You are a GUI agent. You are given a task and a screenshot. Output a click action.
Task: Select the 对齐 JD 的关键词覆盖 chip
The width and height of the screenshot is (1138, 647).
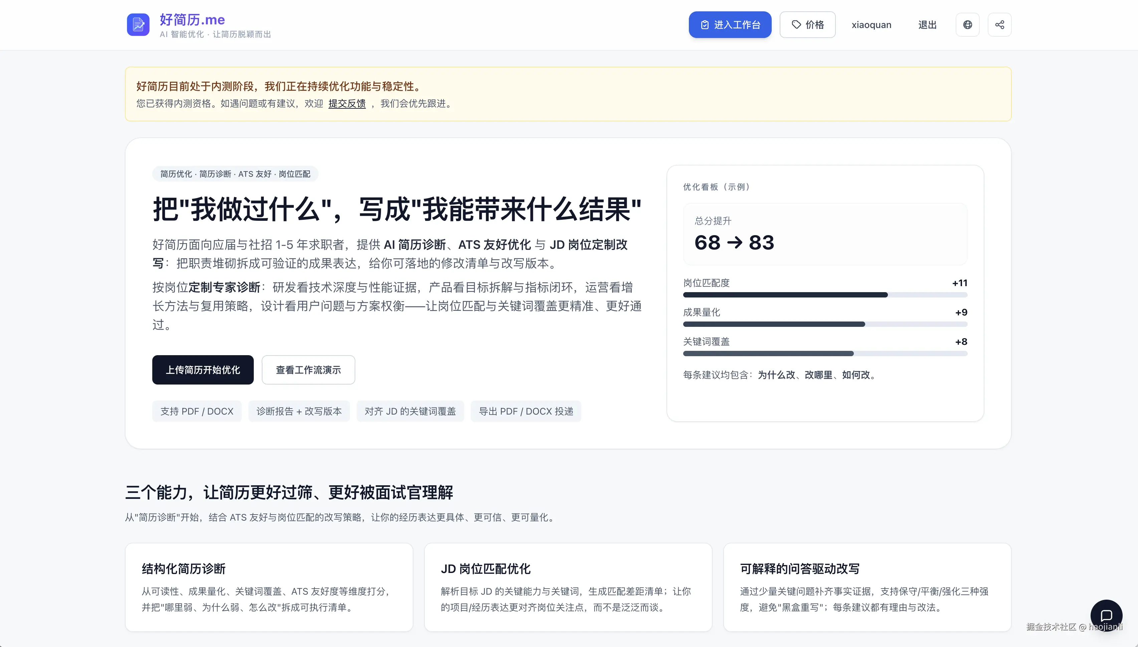tap(410, 411)
